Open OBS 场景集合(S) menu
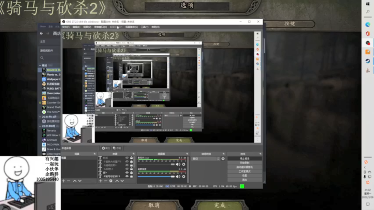 click(131, 27)
